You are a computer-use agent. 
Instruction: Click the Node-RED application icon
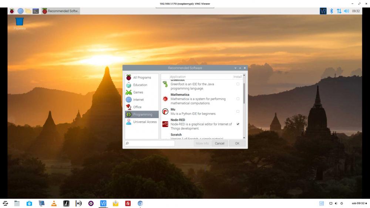click(165, 124)
